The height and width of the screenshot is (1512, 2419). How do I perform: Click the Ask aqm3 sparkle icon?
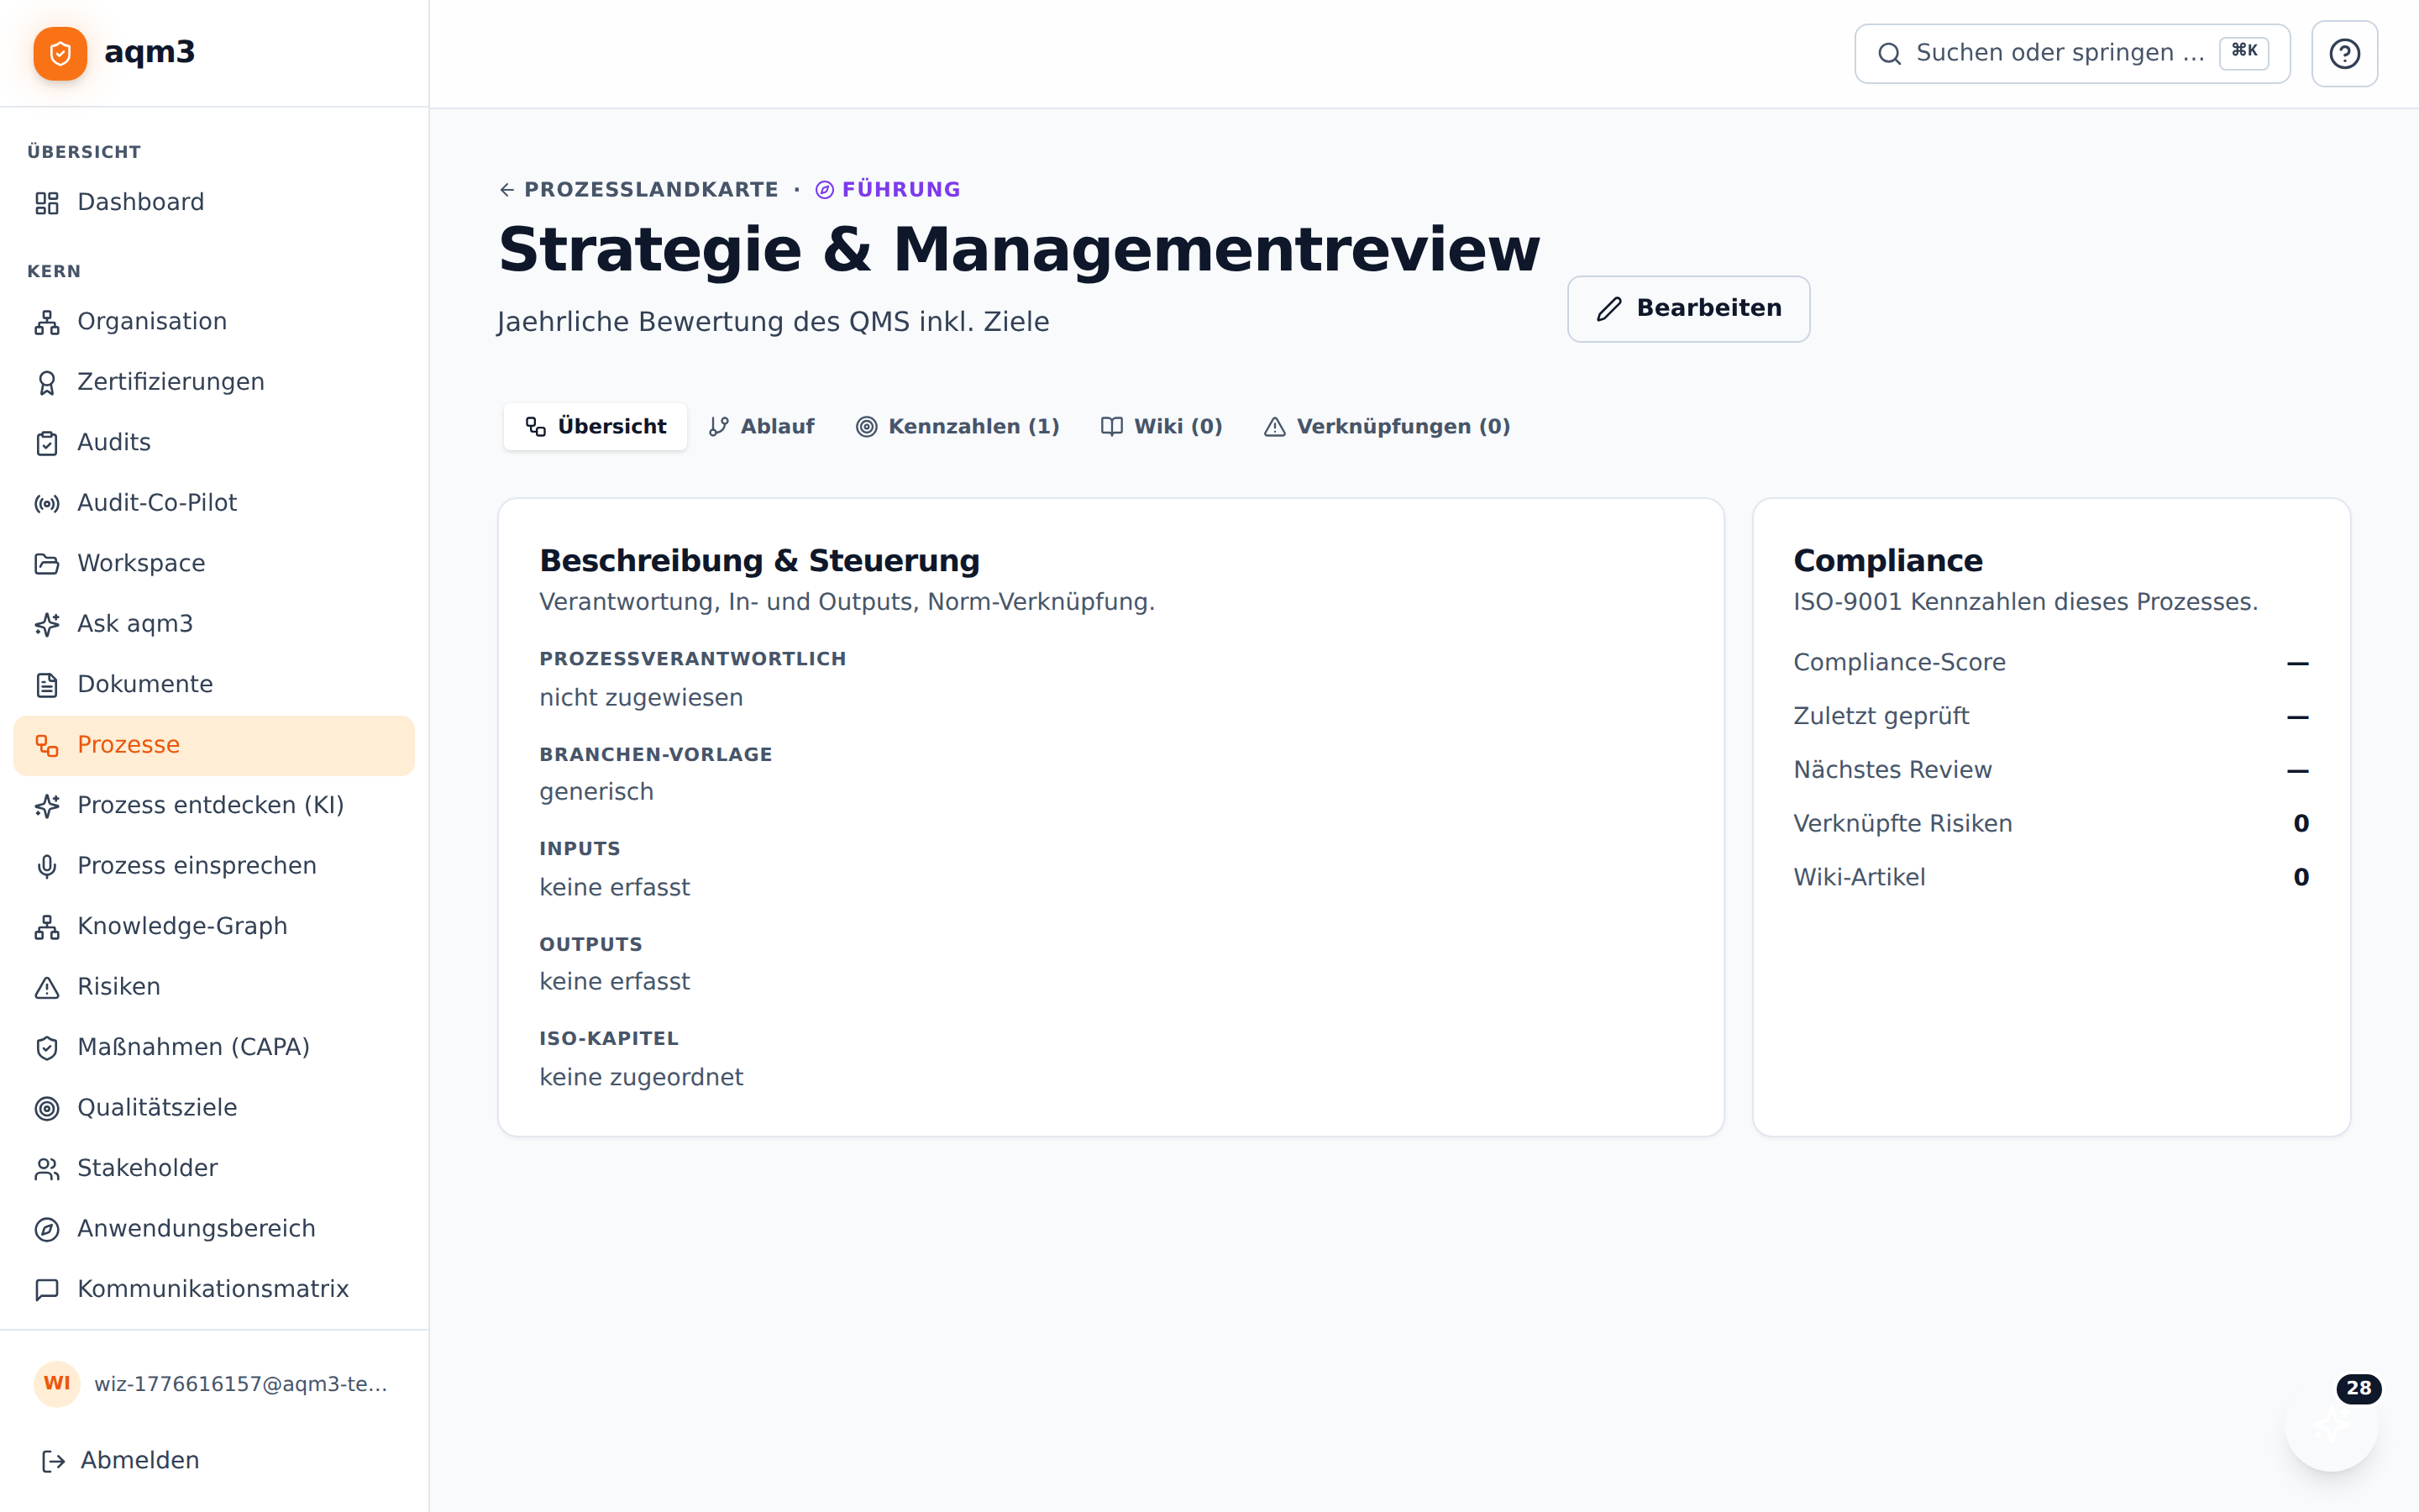47,625
